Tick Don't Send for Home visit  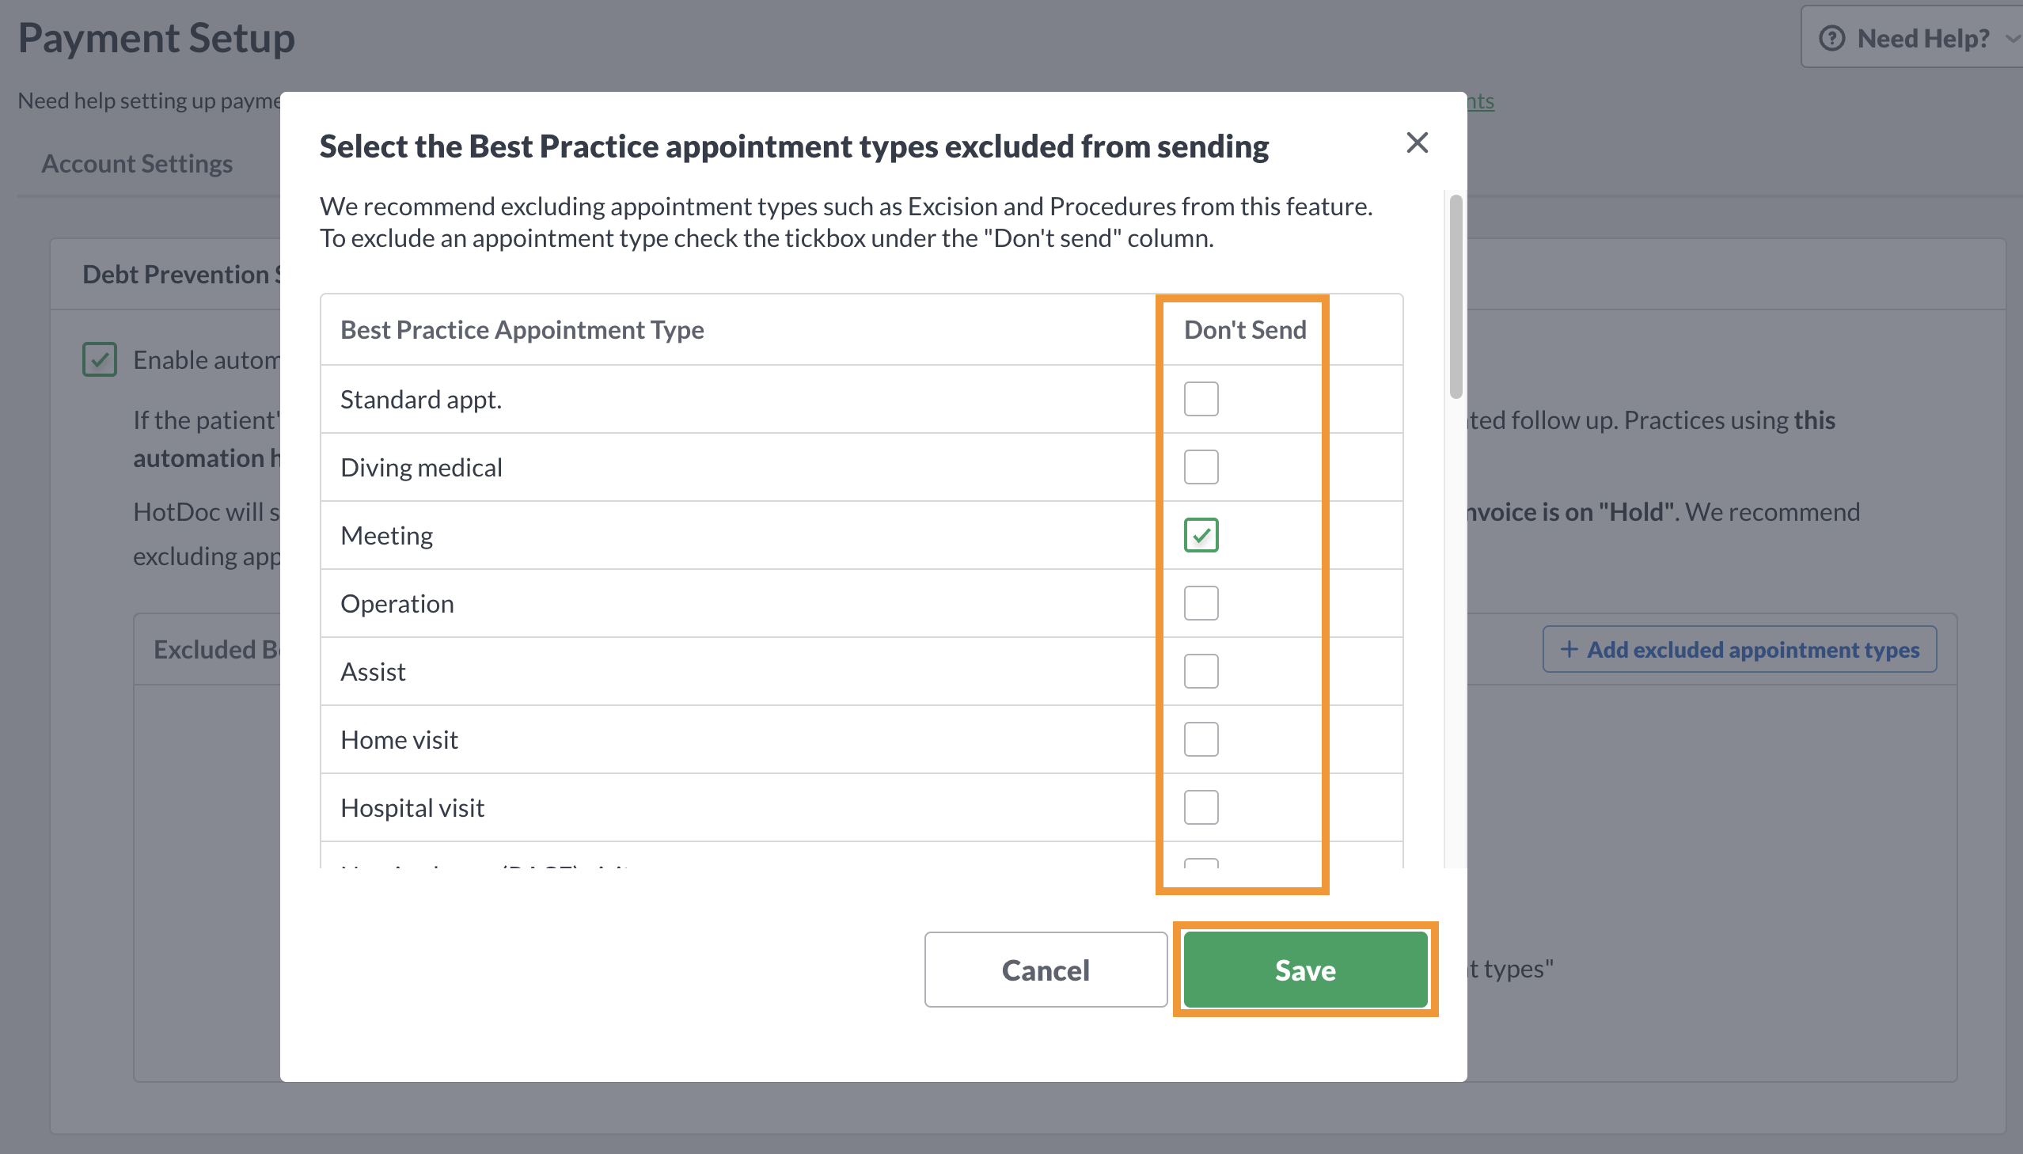pyautogui.click(x=1201, y=739)
